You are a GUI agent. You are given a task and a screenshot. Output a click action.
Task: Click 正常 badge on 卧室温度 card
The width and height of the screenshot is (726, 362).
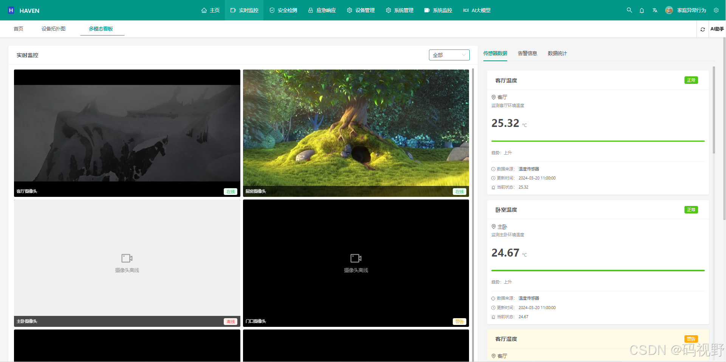click(691, 210)
